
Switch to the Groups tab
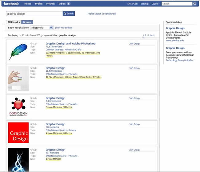point(27,22)
